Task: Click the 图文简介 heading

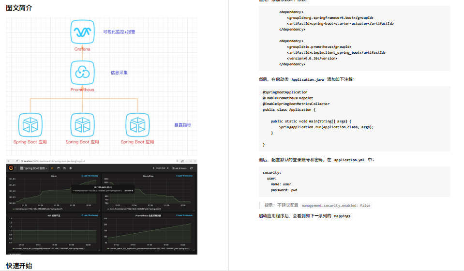Action: pos(19,8)
